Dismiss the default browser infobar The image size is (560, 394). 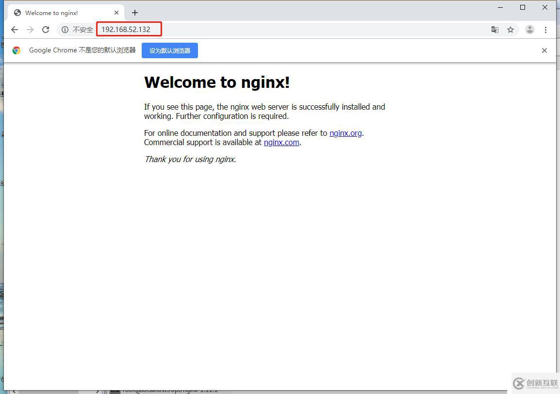click(x=544, y=50)
